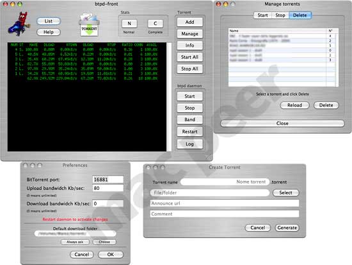
Task: Select torrent row numbered 0
Action: [x=282, y=51]
